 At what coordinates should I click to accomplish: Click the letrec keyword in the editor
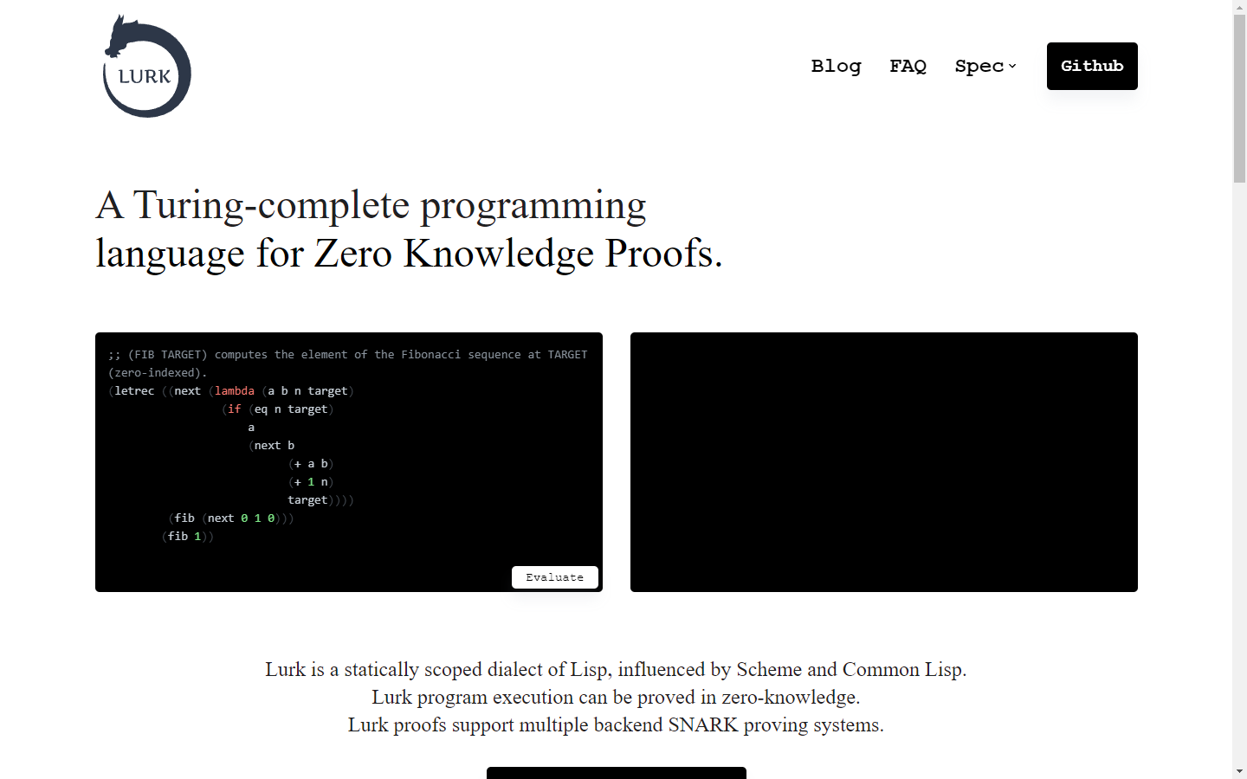coord(134,391)
